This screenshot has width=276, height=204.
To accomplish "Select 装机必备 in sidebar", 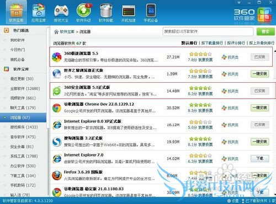I will (17, 60).
